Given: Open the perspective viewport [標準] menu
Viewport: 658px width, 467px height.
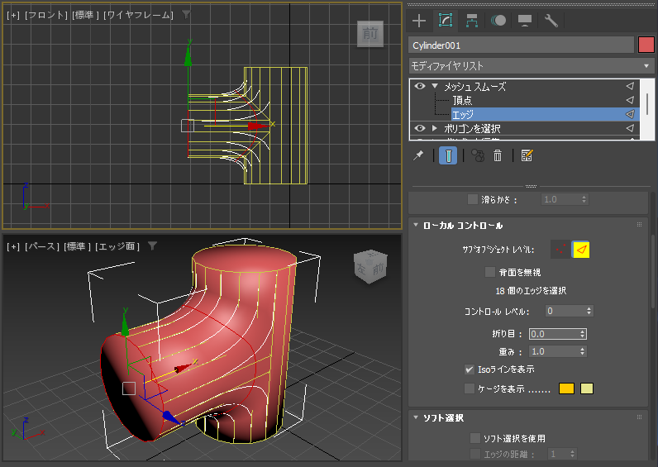Looking at the screenshot, I should click(x=77, y=246).
